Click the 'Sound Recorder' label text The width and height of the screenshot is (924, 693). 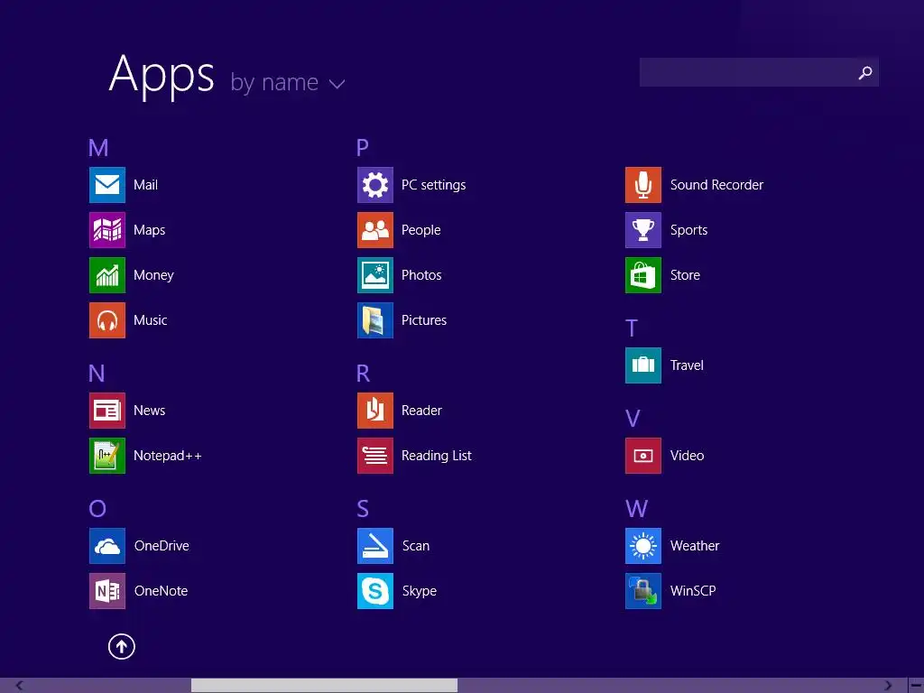pos(716,185)
